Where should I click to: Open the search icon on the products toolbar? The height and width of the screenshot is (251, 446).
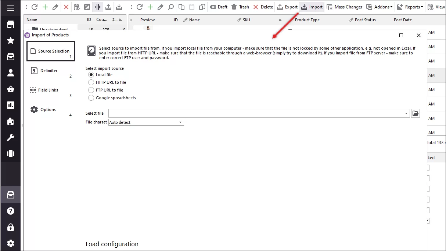(x=171, y=7)
